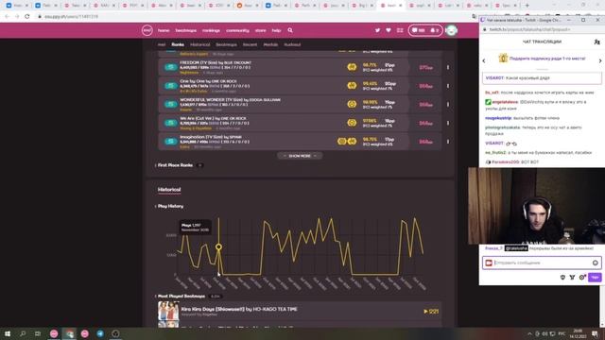Open the search magnifier in osu! header
605x340 pixels.
click(290, 30)
